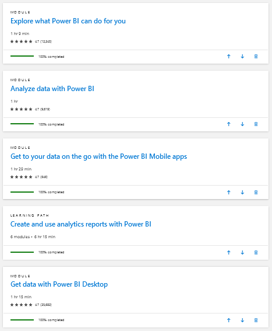
Task: Move 'Analyze data with Power BI' down
Action: (242, 124)
